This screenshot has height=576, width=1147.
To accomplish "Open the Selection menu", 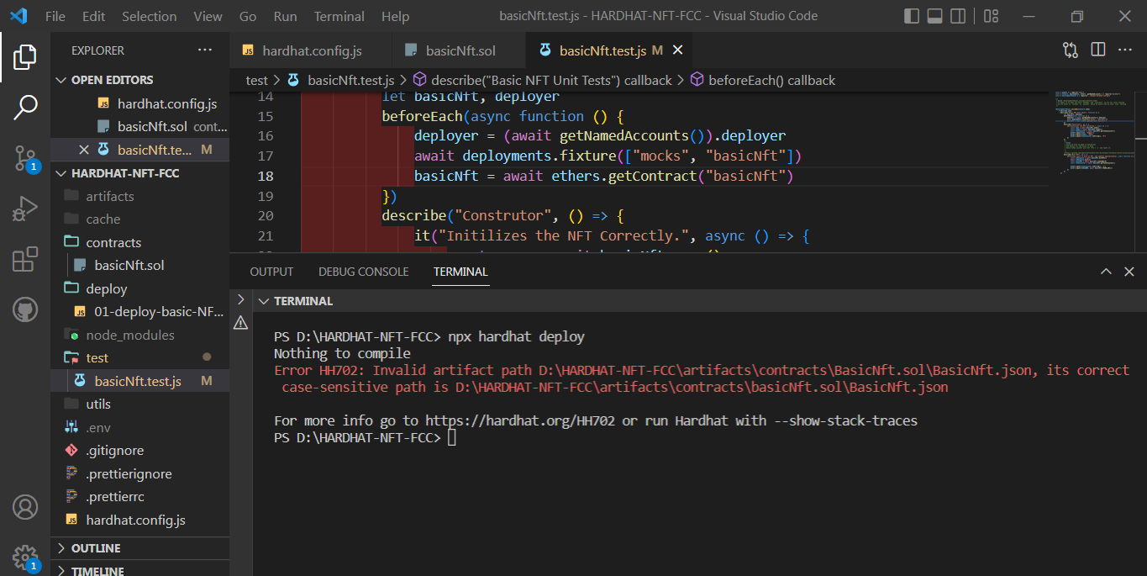I will (x=150, y=16).
